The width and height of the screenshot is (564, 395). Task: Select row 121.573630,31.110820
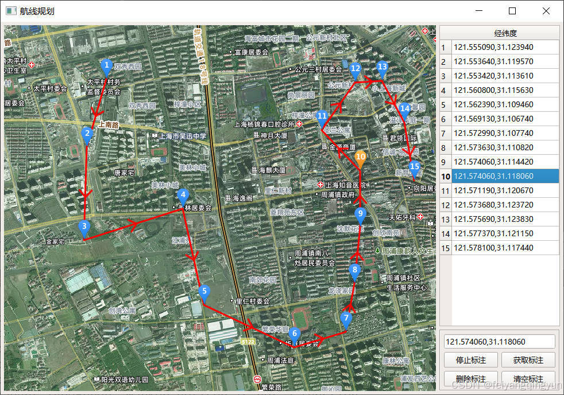(505, 147)
